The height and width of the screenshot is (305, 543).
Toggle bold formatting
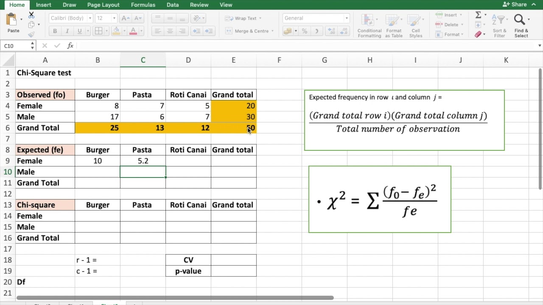[55, 31]
